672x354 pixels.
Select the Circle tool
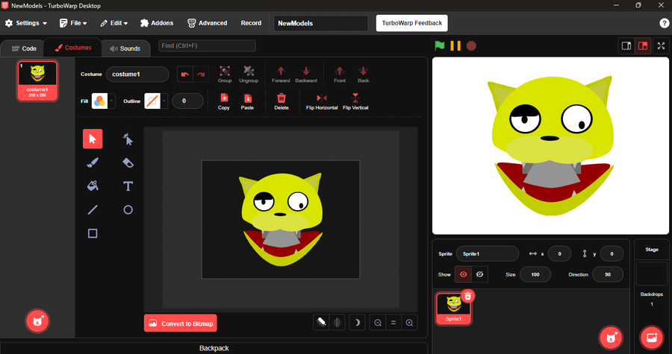click(128, 209)
